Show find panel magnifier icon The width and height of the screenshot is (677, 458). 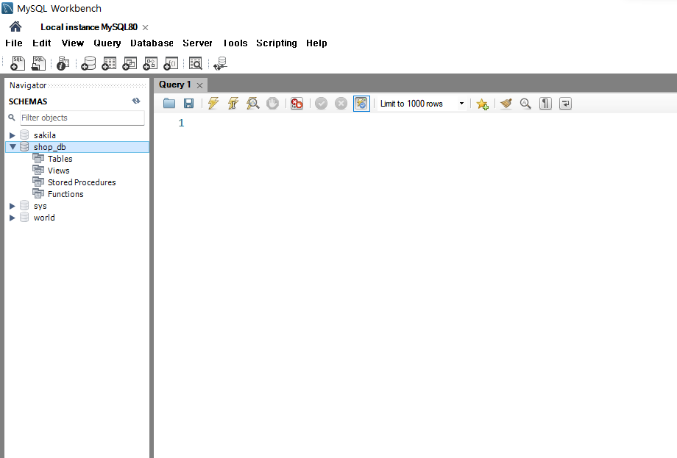(525, 104)
